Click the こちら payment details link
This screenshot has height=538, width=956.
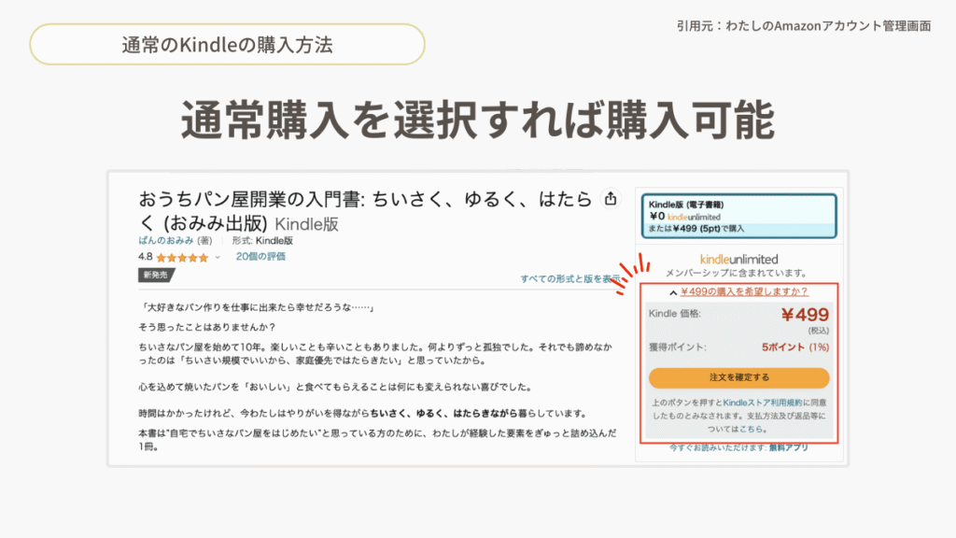751,429
